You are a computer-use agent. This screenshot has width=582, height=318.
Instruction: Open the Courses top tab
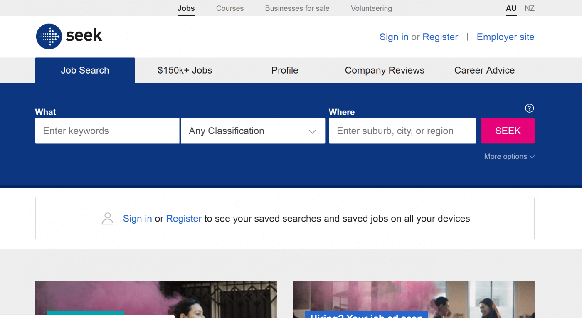(x=230, y=8)
